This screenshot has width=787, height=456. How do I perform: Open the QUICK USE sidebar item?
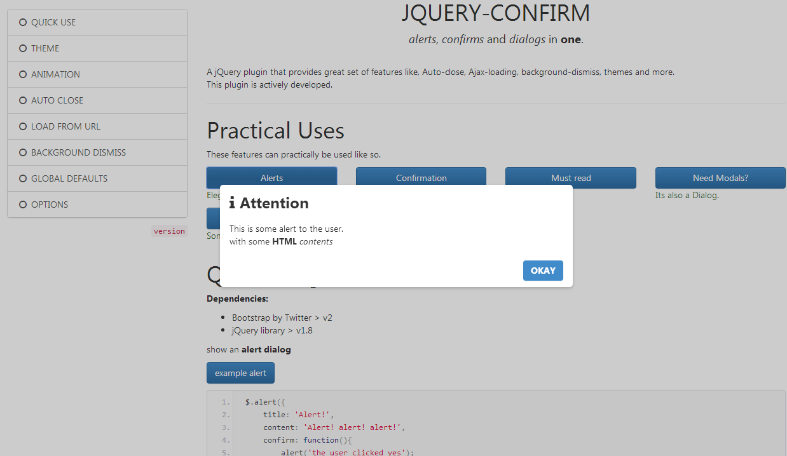coord(97,22)
